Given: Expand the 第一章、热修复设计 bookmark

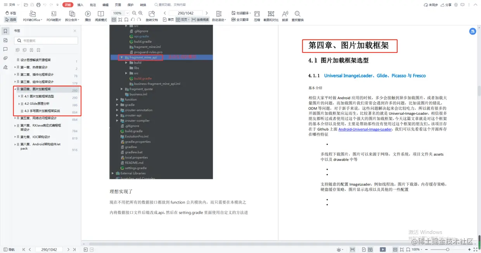Looking at the screenshot, I should [x=15, y=67].
